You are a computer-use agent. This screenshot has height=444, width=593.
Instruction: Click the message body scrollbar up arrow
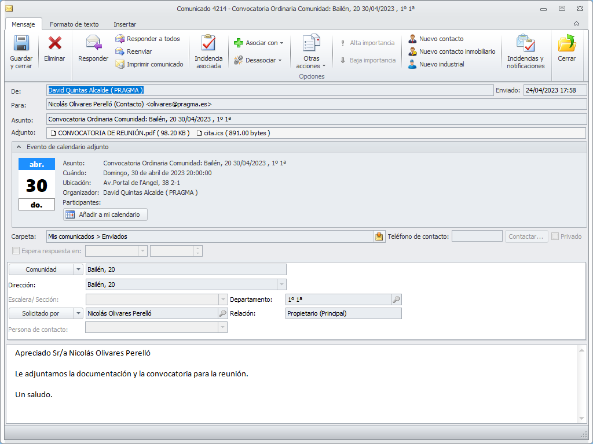(581, 350)
